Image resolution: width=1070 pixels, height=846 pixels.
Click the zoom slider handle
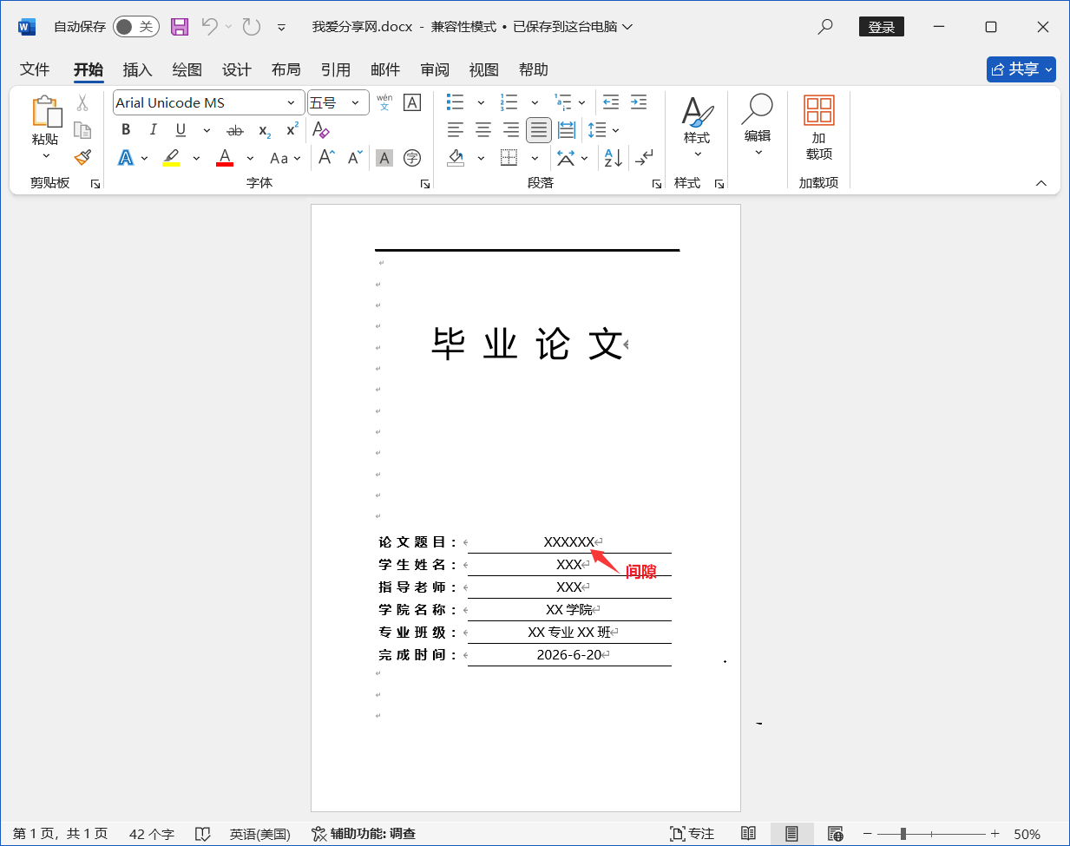(x=903, y=834)
